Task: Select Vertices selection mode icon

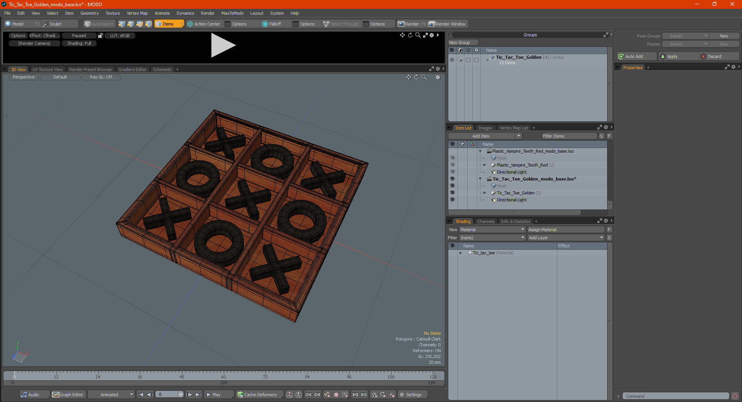Action: point(122,24)
